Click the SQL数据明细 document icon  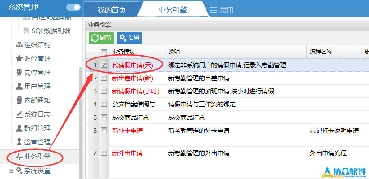pos(26,31)
